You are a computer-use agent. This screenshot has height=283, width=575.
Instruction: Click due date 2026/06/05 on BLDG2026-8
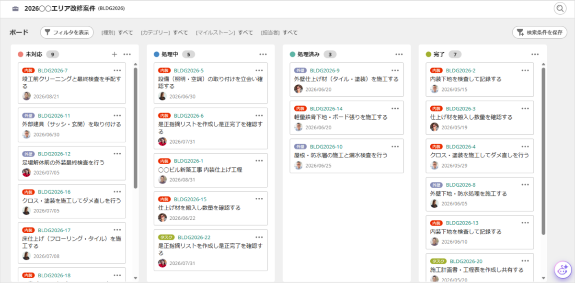click(x=454, y=204)
